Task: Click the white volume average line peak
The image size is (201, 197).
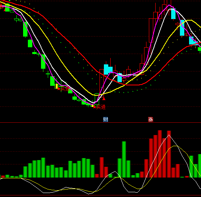Action: tap(169, 135)
